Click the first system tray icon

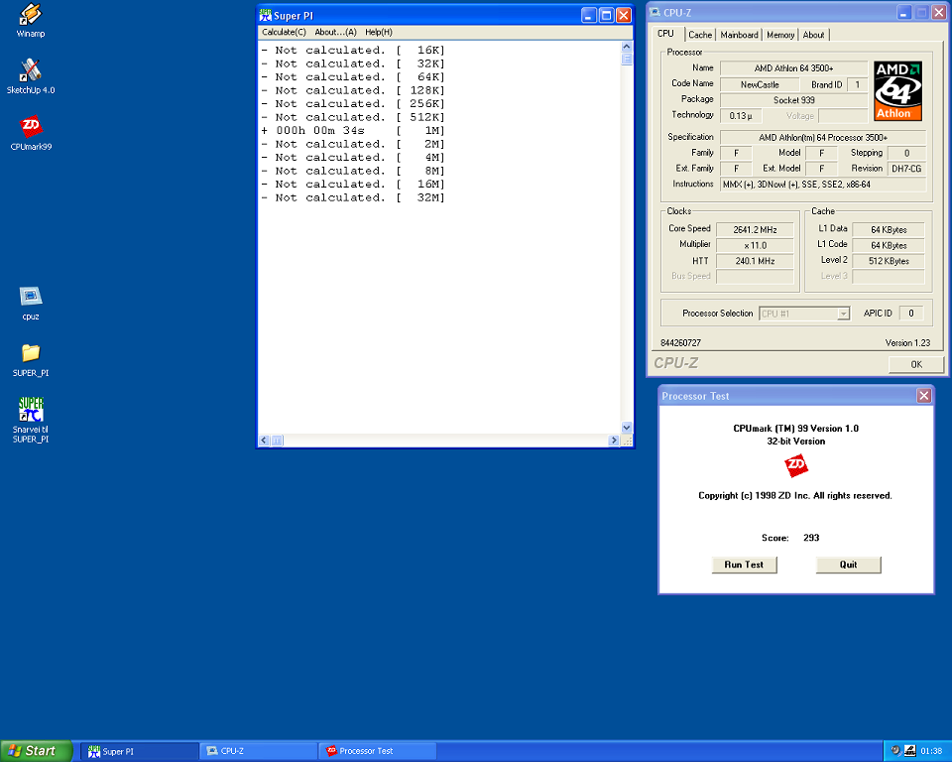[894, 750]
